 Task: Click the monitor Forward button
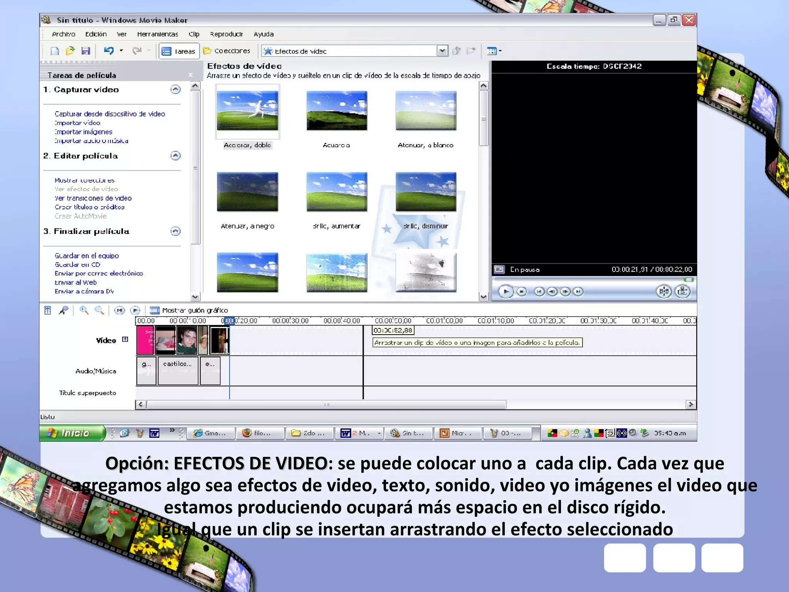(578, 292)
